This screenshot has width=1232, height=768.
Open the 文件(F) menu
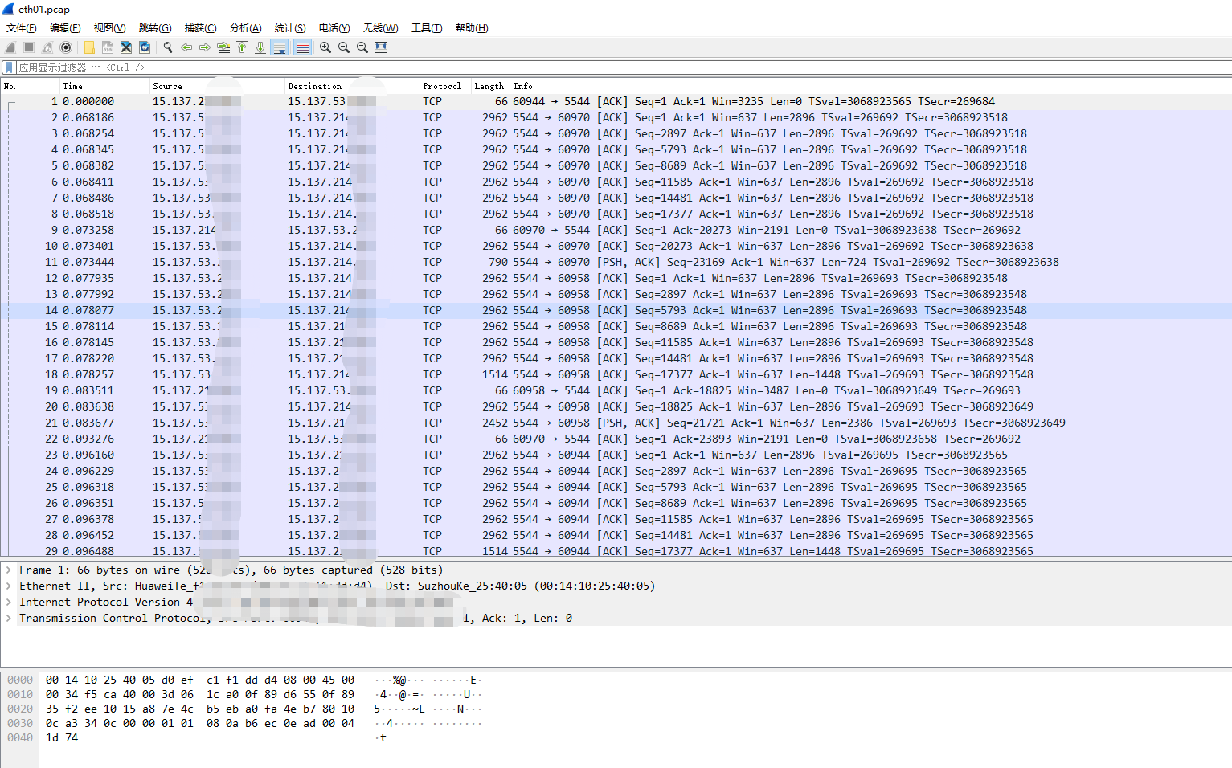[22, 28]
